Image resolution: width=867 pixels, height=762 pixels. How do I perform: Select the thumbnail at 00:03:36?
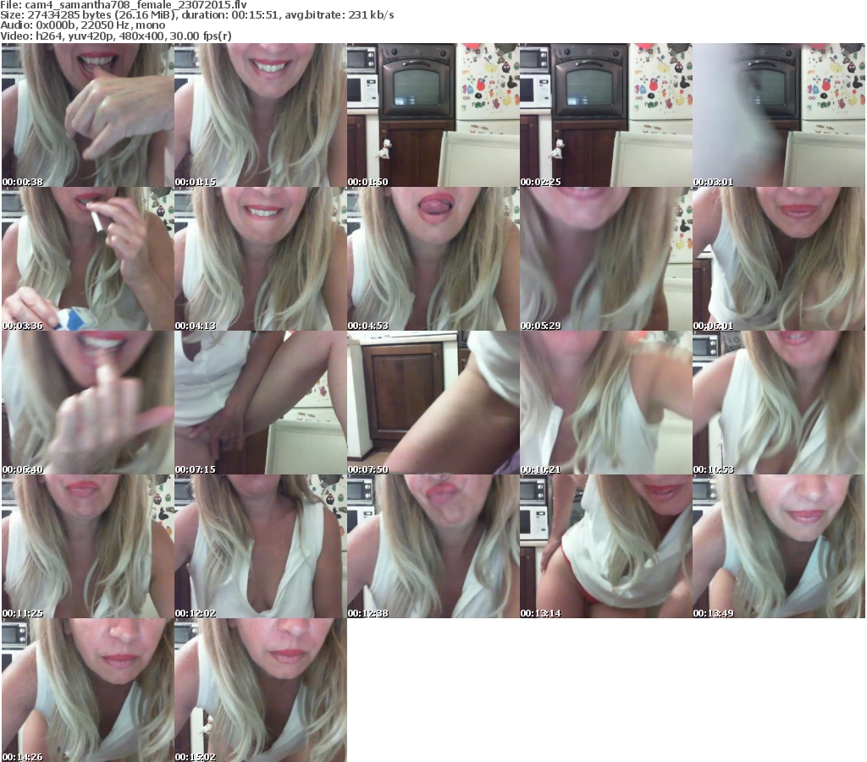click(86, 259)
